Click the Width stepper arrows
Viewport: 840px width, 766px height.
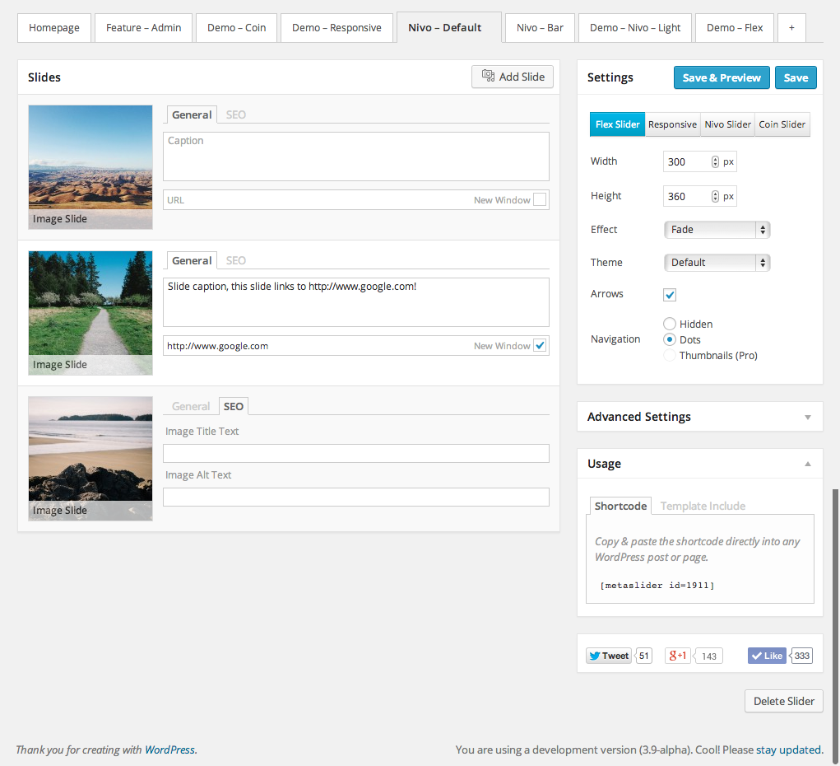pyautogui.click(x=715, y=161)
